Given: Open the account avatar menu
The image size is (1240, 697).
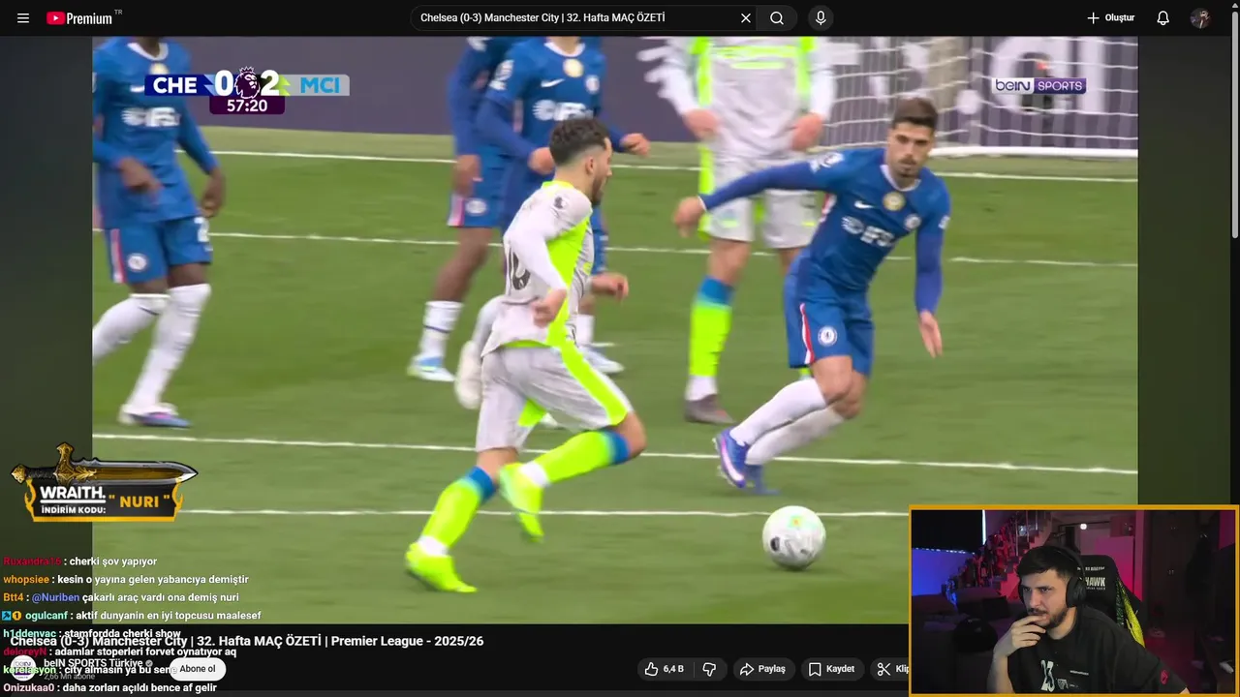Looking at the screenshot, I should pos(1200,18).
